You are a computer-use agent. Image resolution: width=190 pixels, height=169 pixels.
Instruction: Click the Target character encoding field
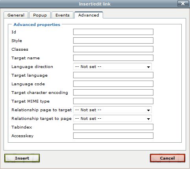(113, 92)
